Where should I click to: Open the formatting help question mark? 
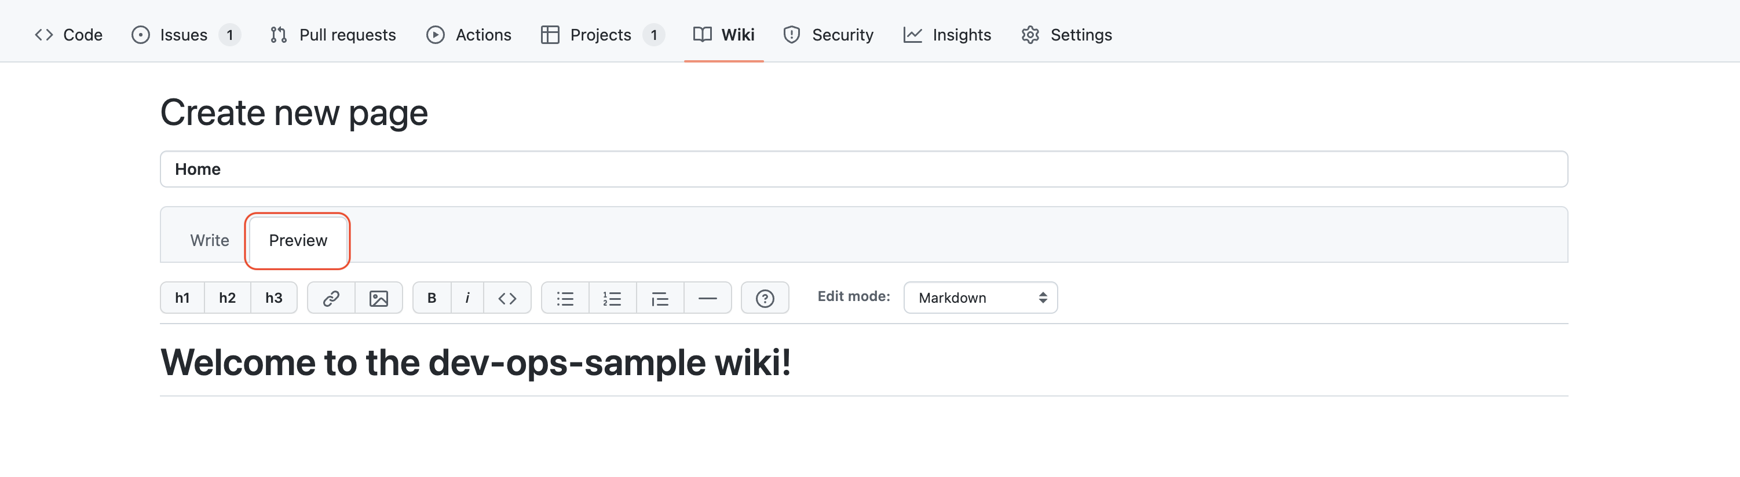765,298
